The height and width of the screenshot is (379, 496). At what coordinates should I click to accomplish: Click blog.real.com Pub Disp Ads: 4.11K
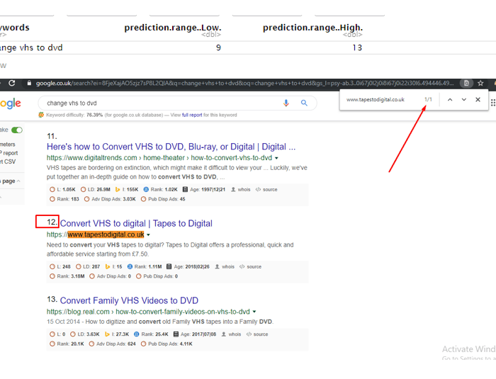coord(167,344)
